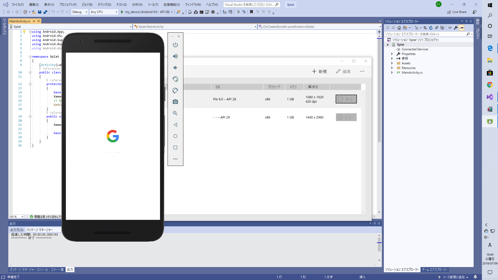The height and width of the screenshot is (280, 498).
Task: Click the emulator zoom magnifier icon
Action: pyautogui.click(x=175, y=113)
